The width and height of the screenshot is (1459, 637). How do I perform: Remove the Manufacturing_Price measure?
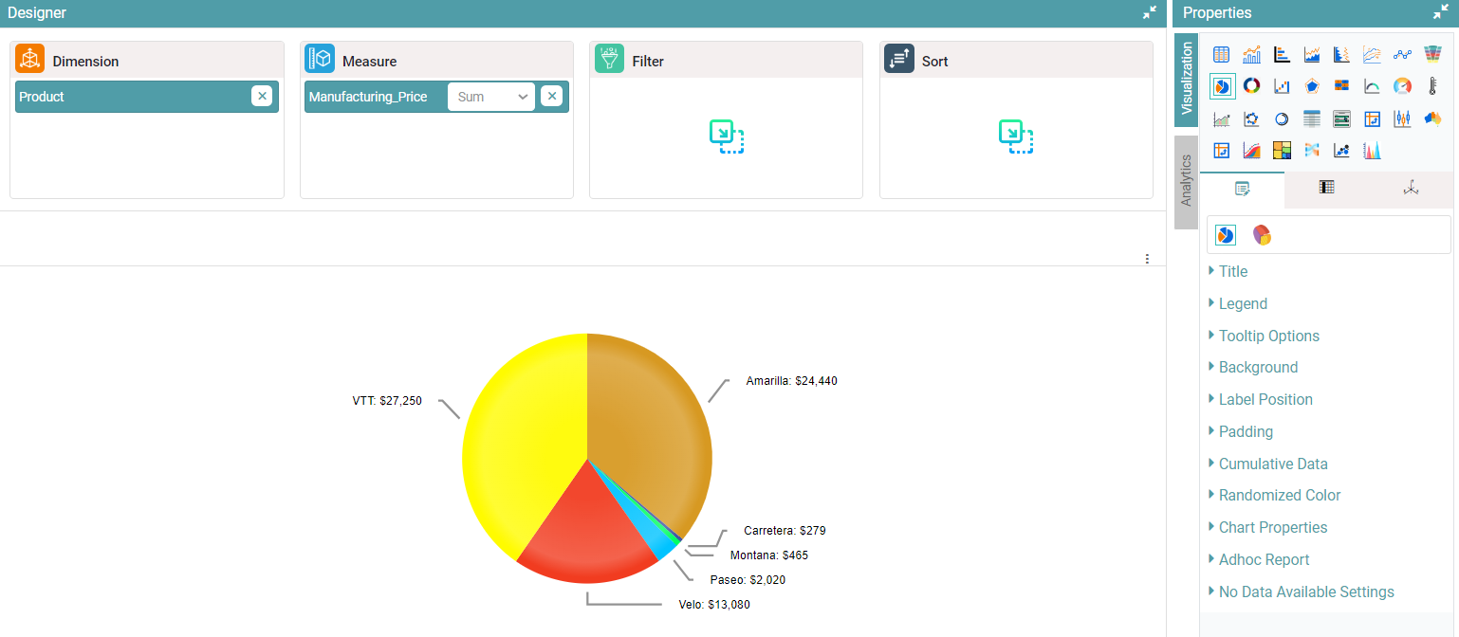point(551,96)
